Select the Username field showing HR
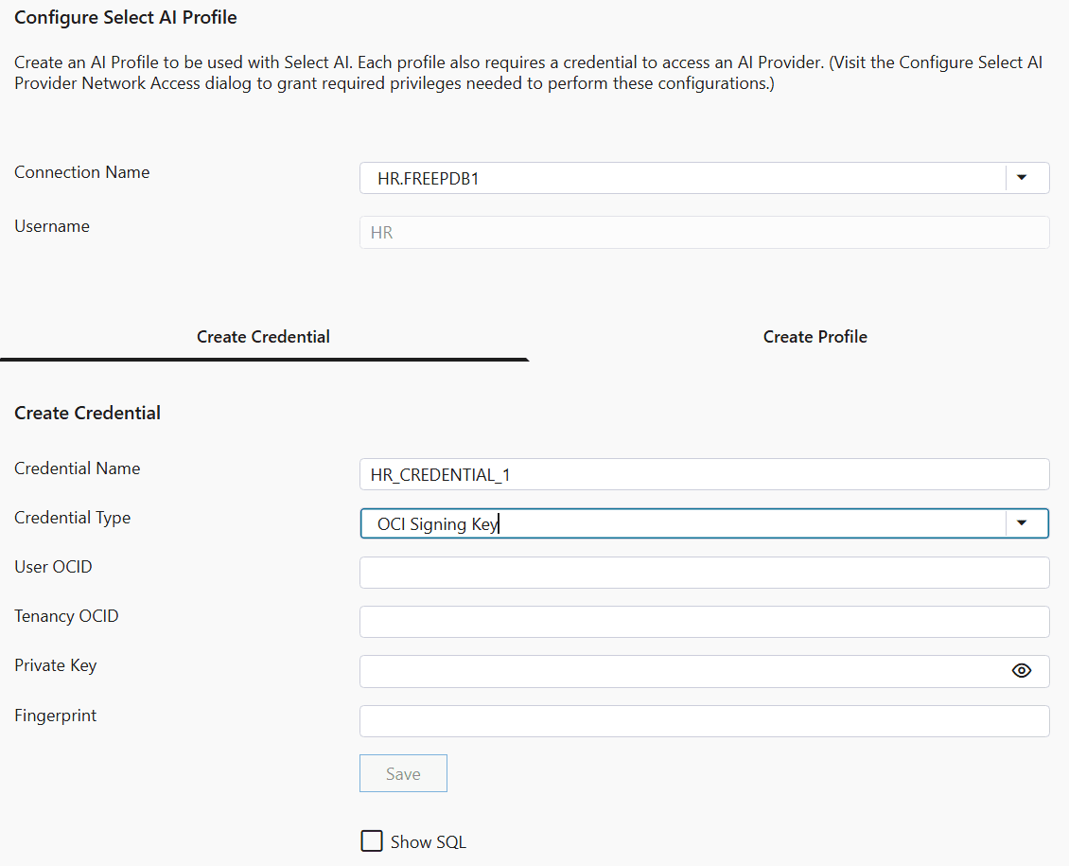Image resolution: width=1069 pixels, height=866 pixels. (704, 232)
